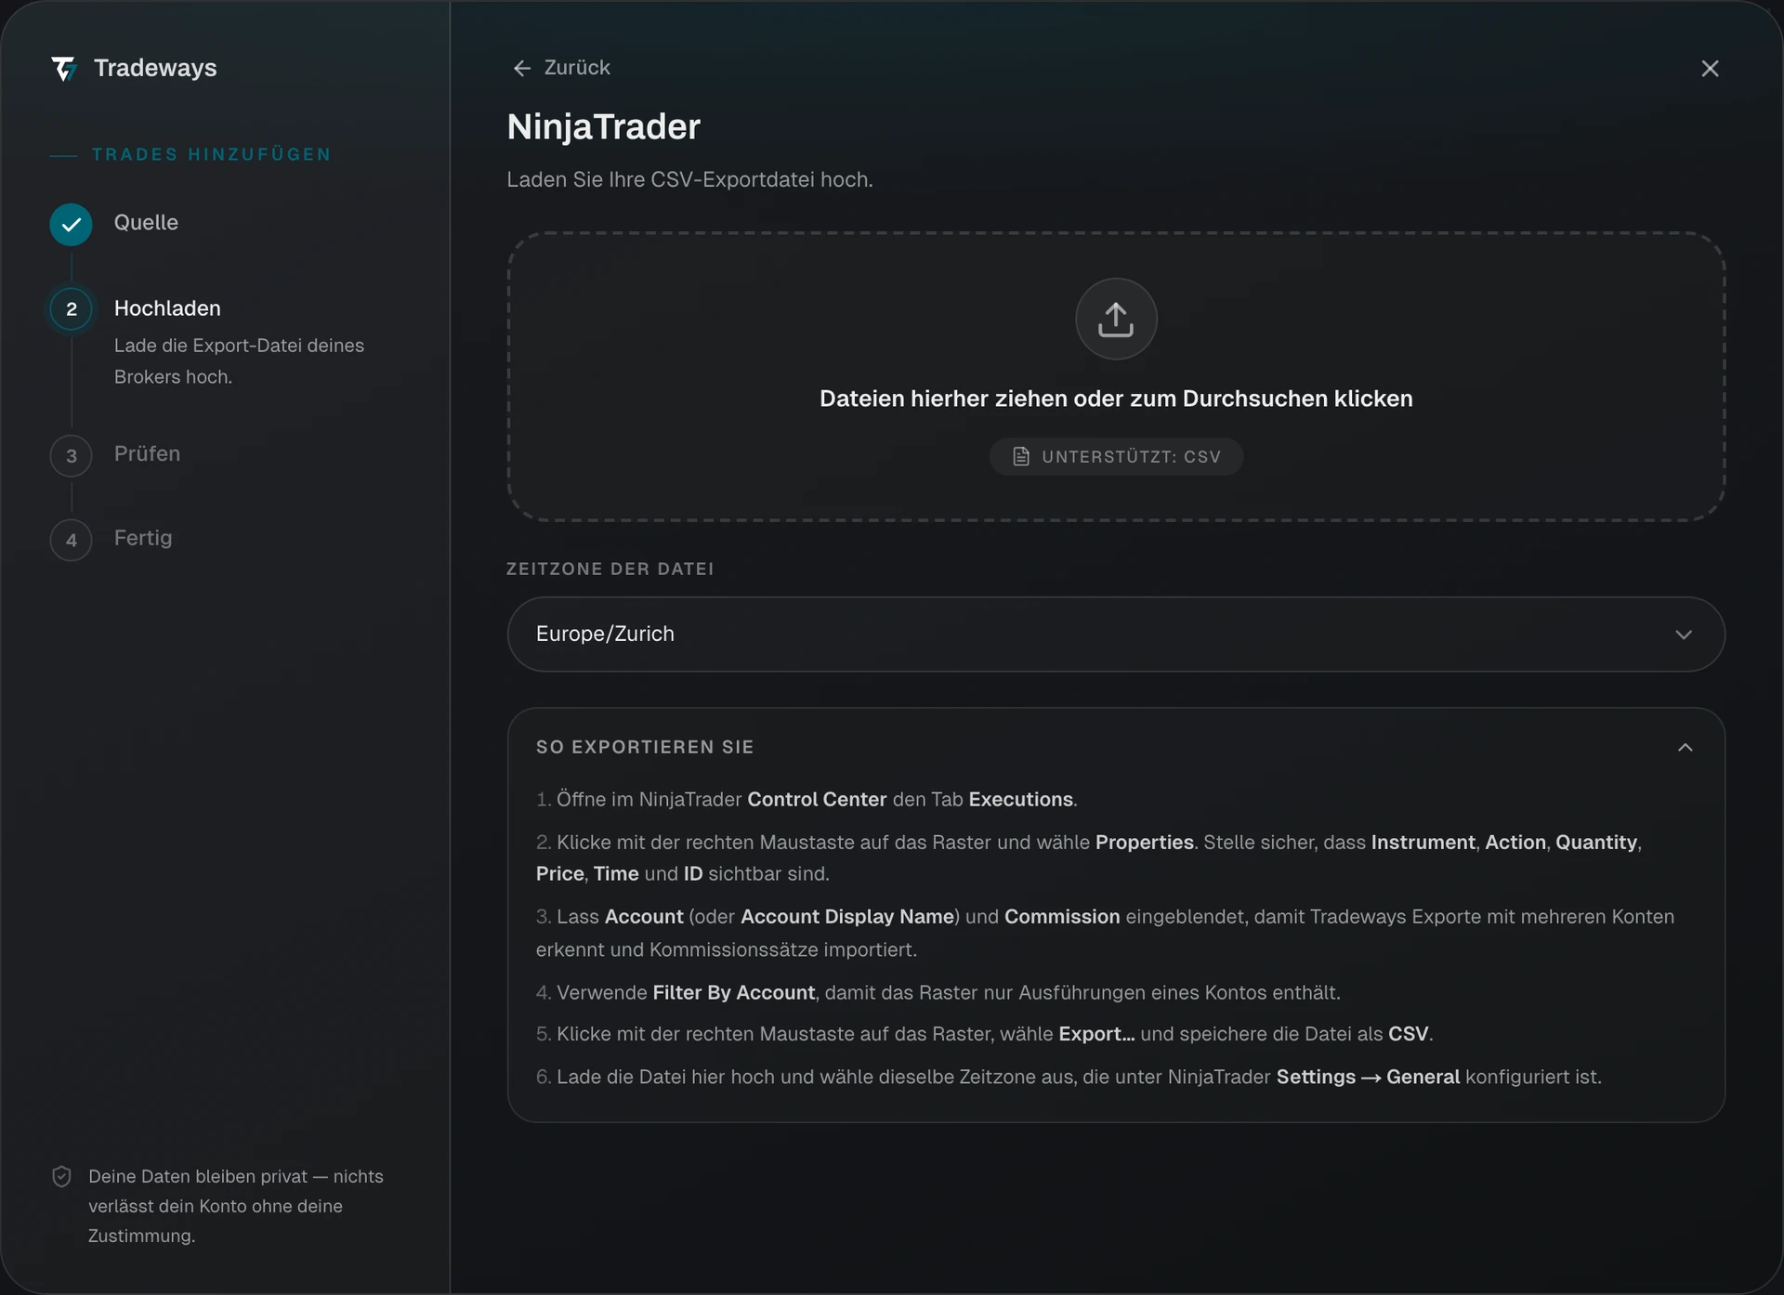
Task: Click the TRADES HINZUFÜGEN sidebar heading
Action: [211, 154]
